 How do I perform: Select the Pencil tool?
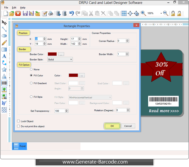click(x=4, y=43)
